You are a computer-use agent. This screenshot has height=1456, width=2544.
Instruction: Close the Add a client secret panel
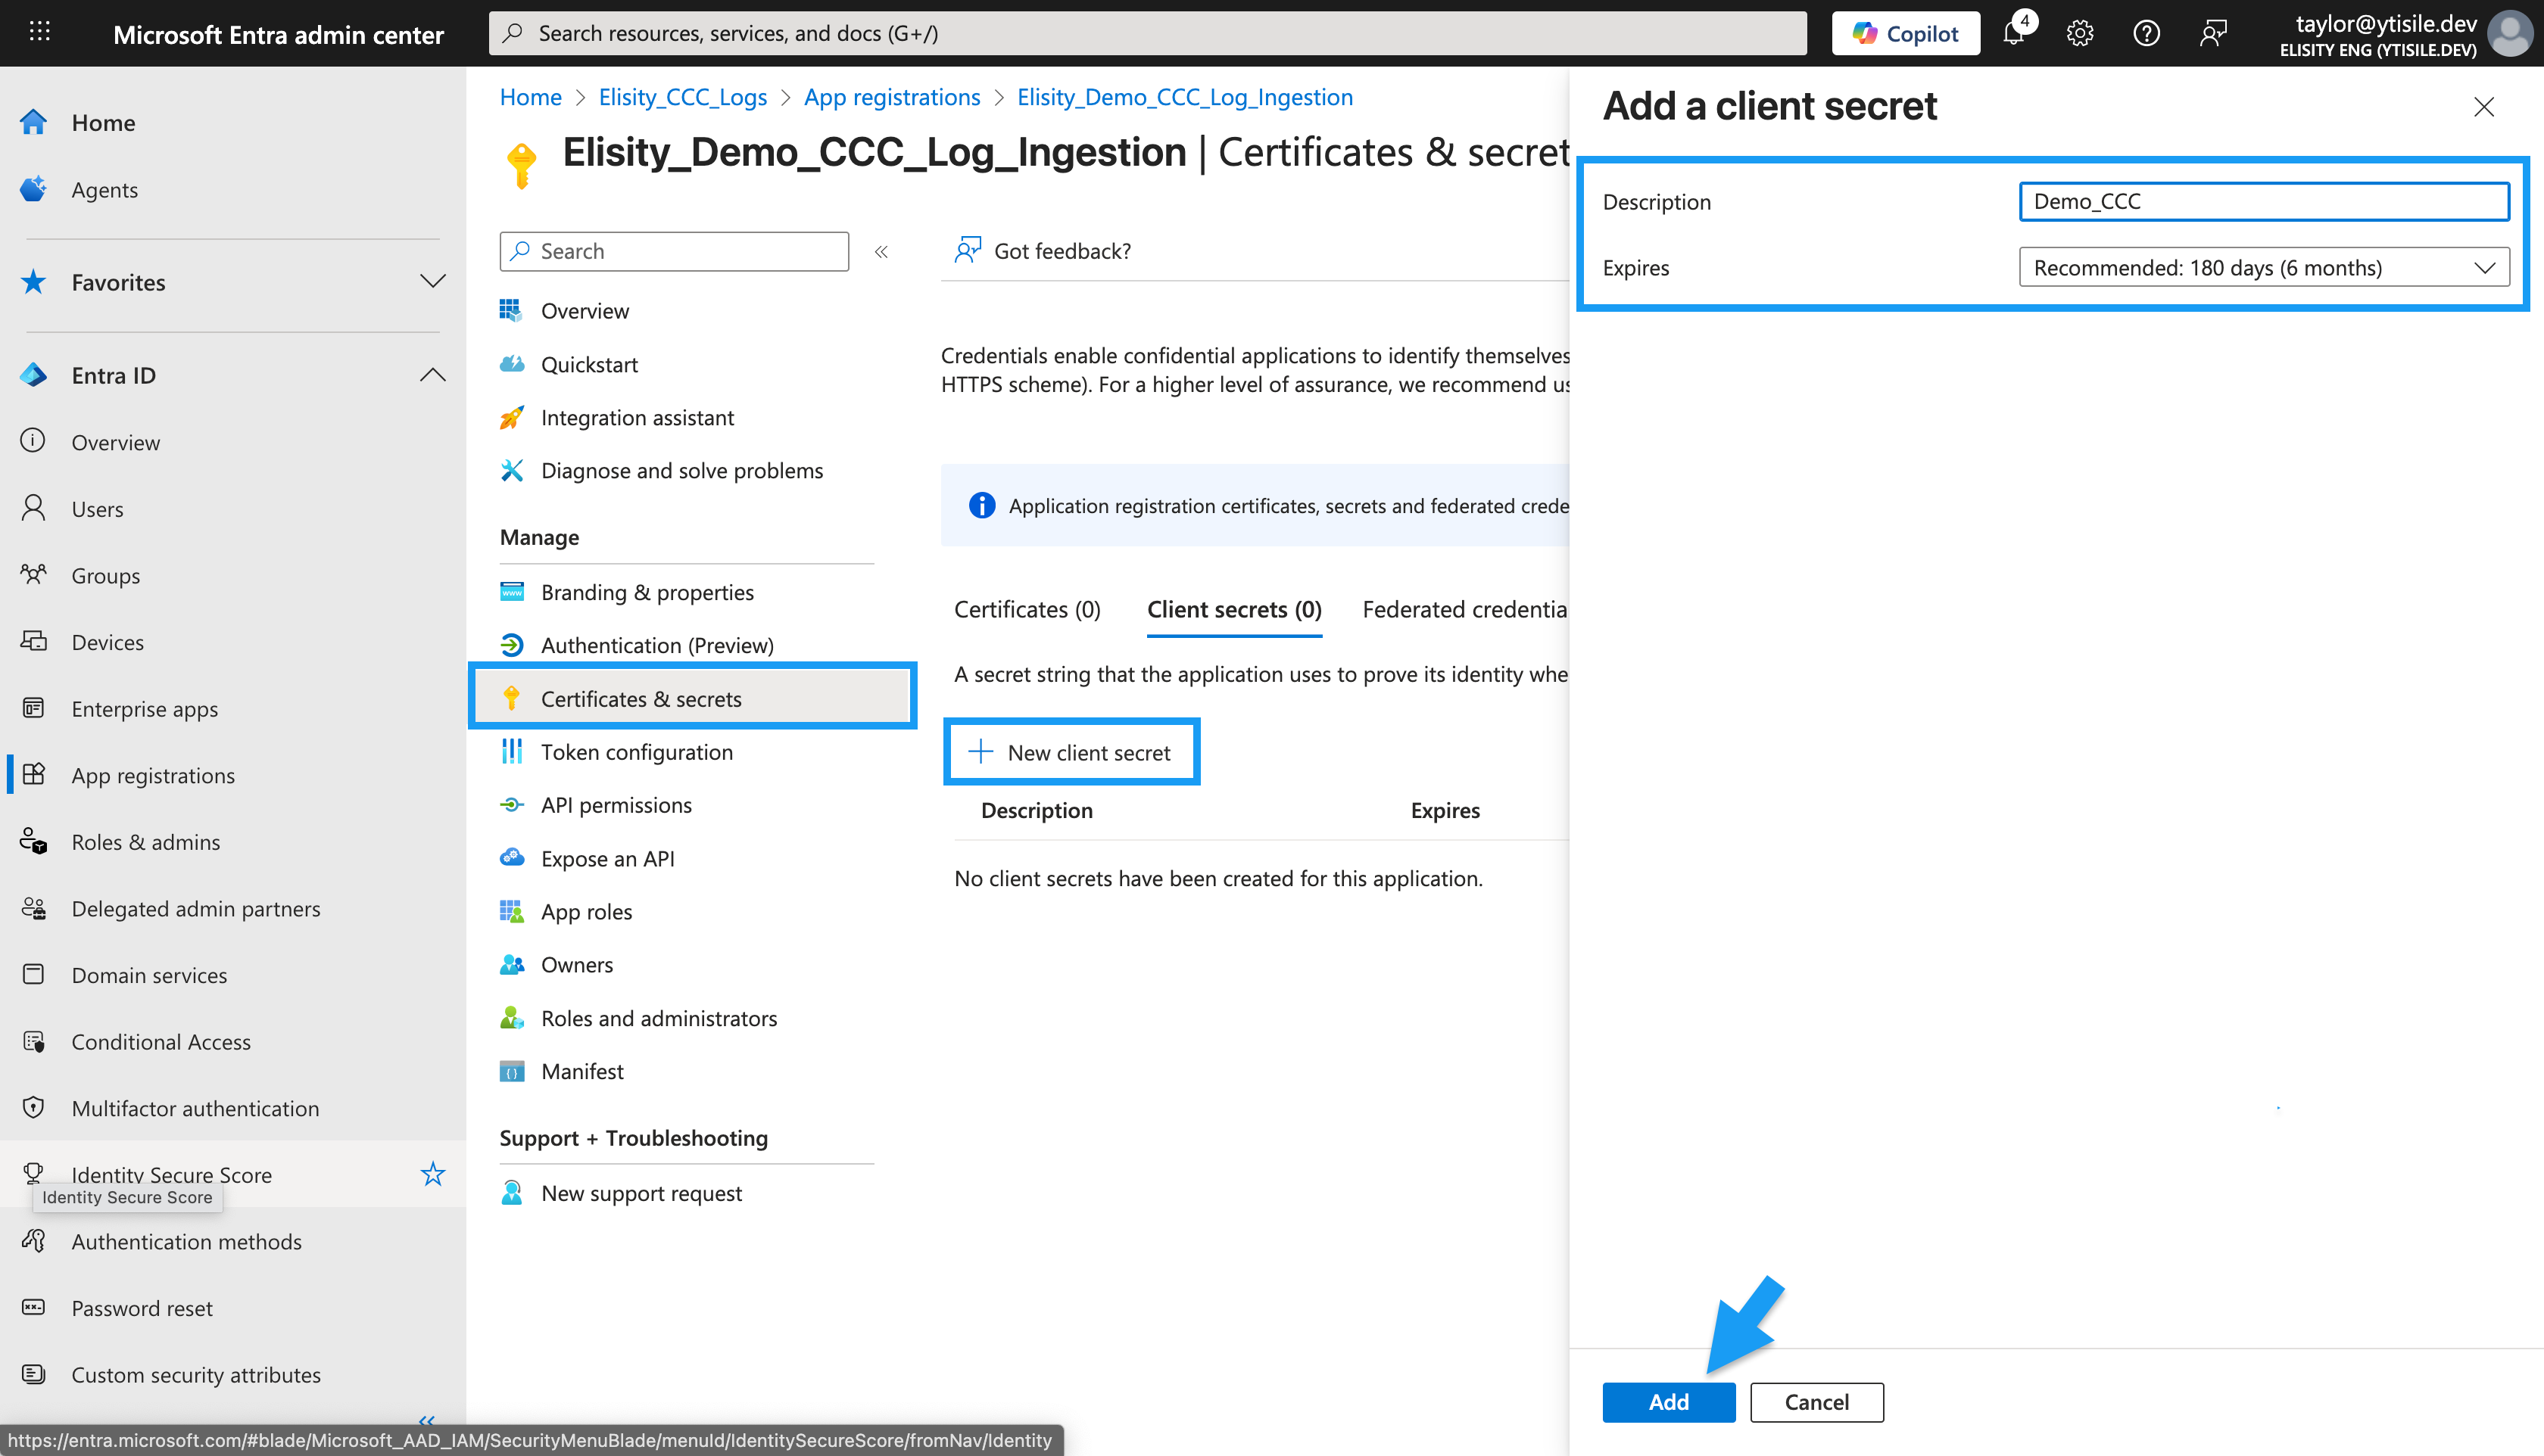[2484, 106]
